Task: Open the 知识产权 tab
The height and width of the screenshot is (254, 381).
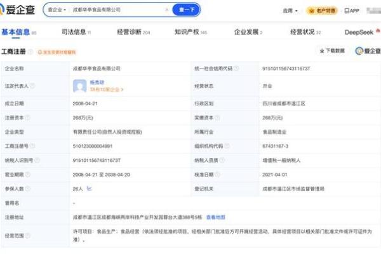Action: (x=190, y=32)
